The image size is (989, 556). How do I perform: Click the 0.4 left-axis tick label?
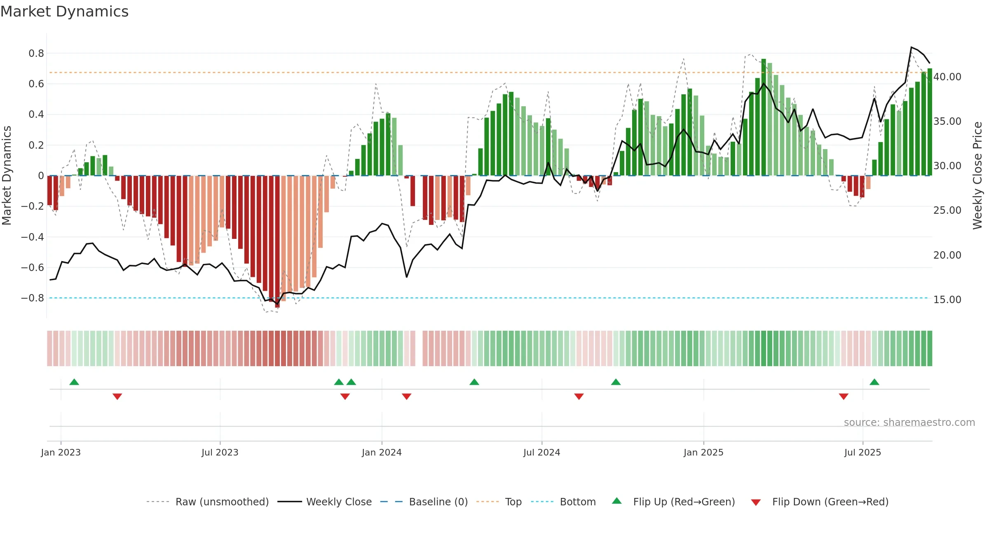(x=36, y=114)
